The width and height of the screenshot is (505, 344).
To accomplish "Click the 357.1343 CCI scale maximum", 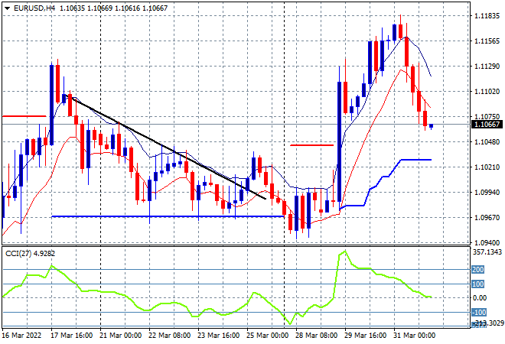I will (487, 252).
